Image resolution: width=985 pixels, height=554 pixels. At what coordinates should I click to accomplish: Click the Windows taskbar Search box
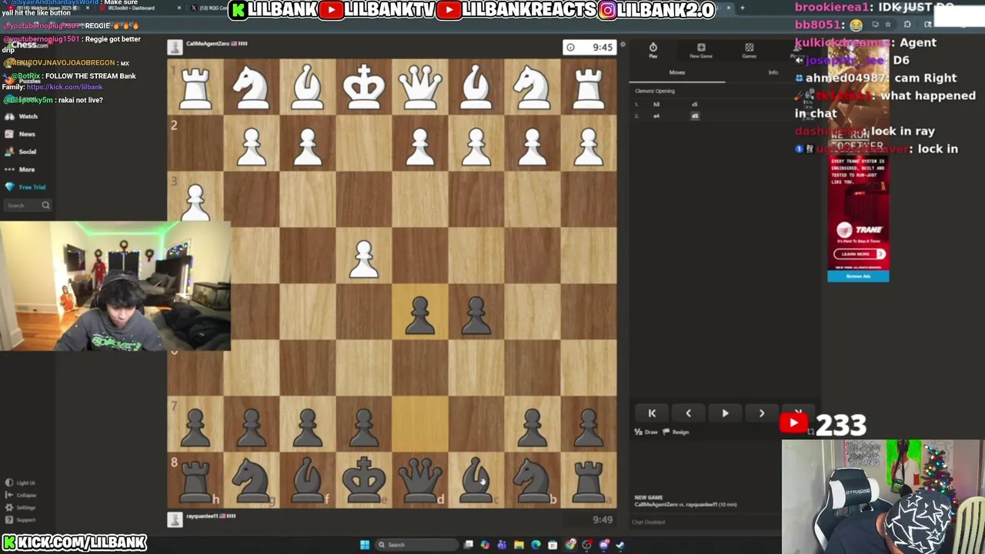click(x=416, y=545)
